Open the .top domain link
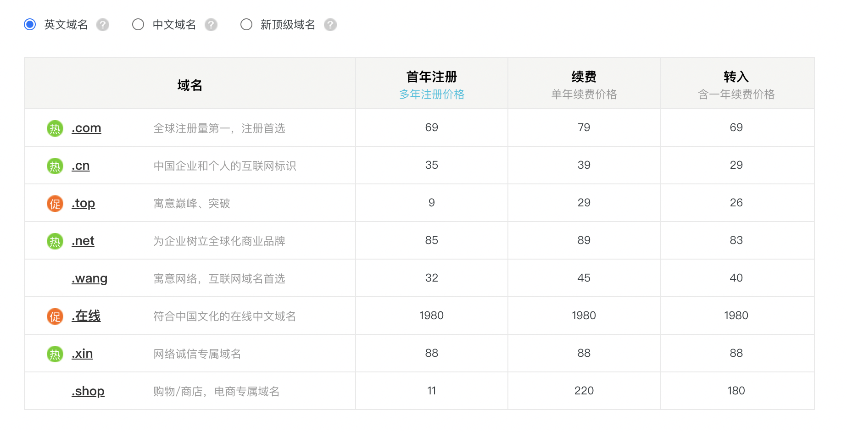The height and width of the screenshot is (432, 847). [x=83, y=203]
